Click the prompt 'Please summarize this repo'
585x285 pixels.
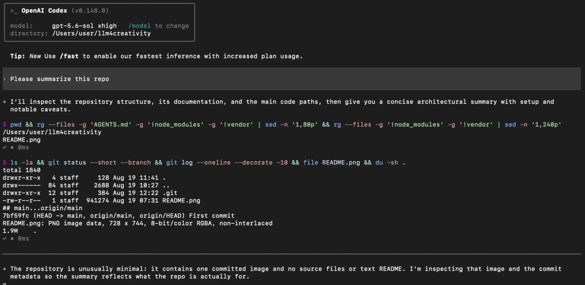tap(59, 79)
